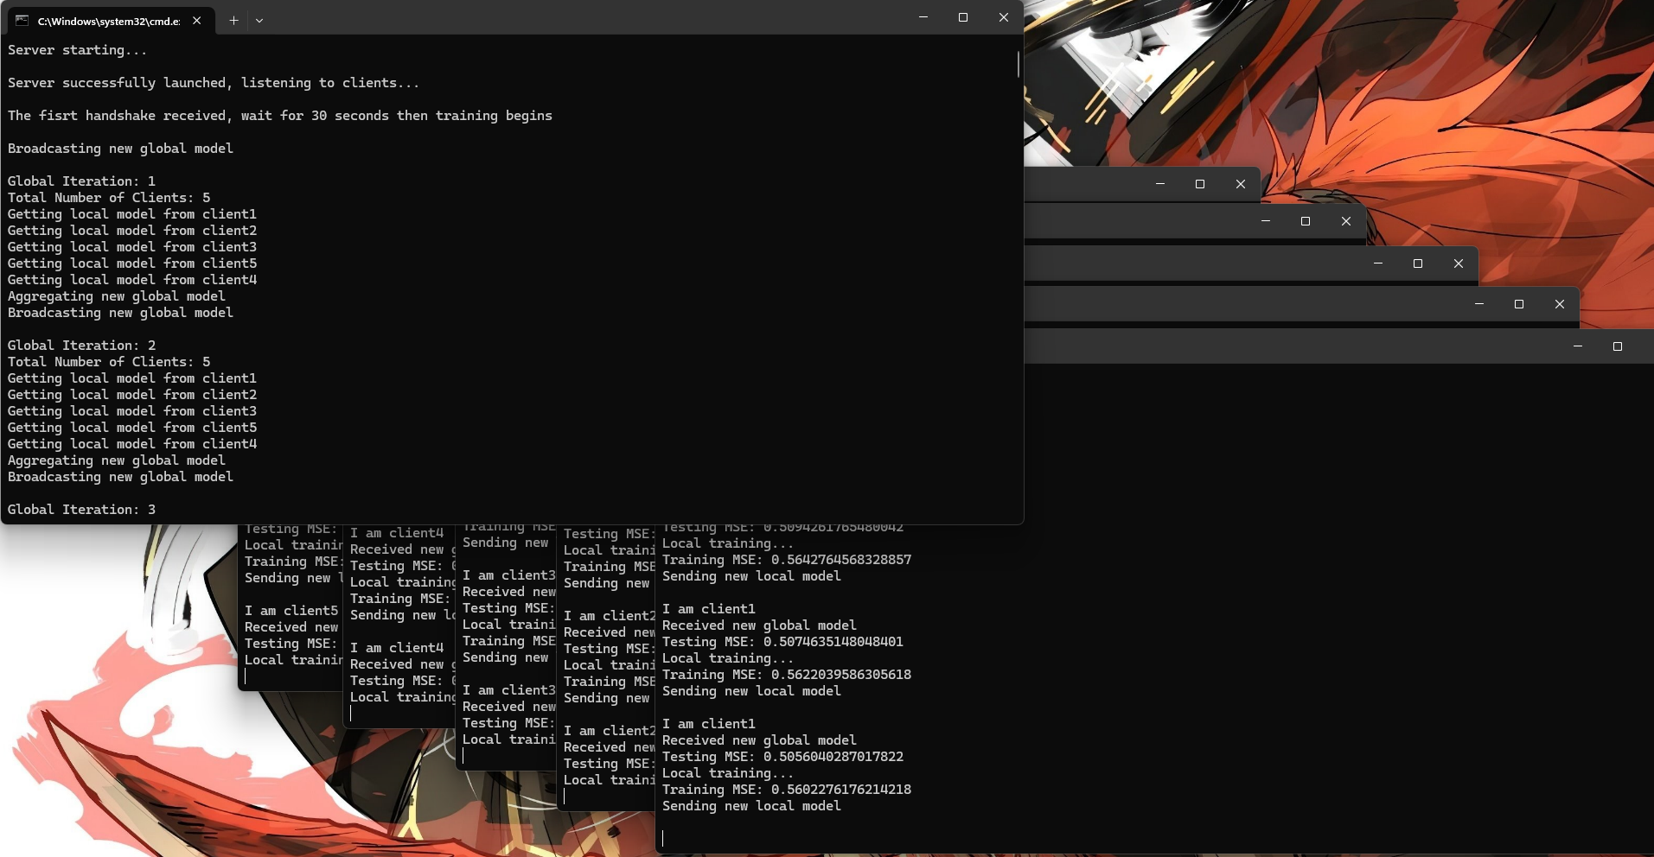
Task: Minimize the server terminal window
Action: pyautogui.click(x=923, y=17)
